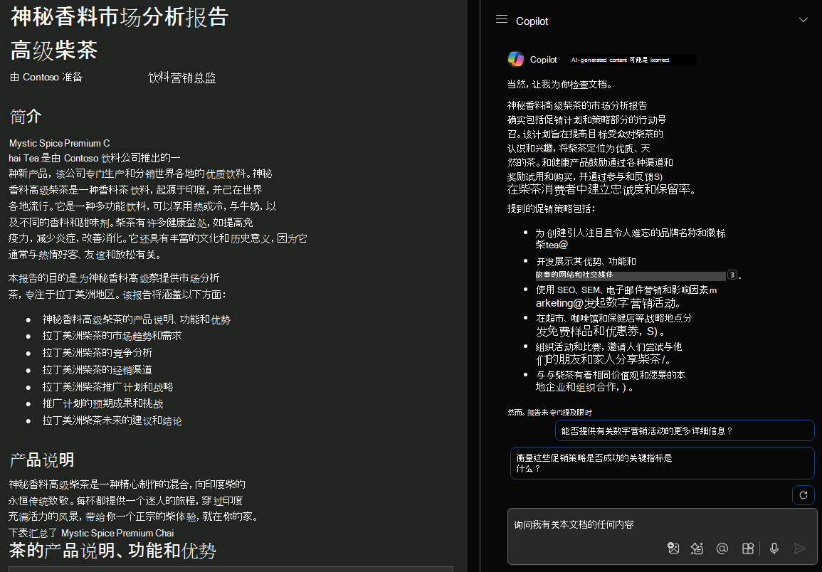Screen dimensions: 822x572
Task: Start microphone voice input
Action: click(774, 549)
